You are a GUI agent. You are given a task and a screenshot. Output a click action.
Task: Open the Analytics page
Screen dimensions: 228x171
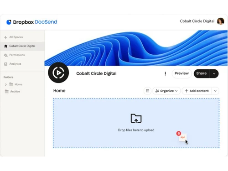pyautogui.click(x=15, y=64)
